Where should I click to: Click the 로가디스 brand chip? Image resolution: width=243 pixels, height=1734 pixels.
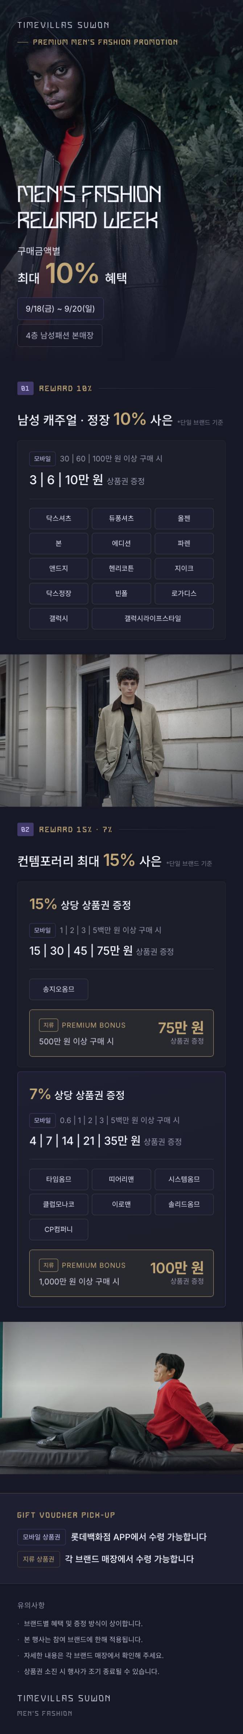coord(184,593)
